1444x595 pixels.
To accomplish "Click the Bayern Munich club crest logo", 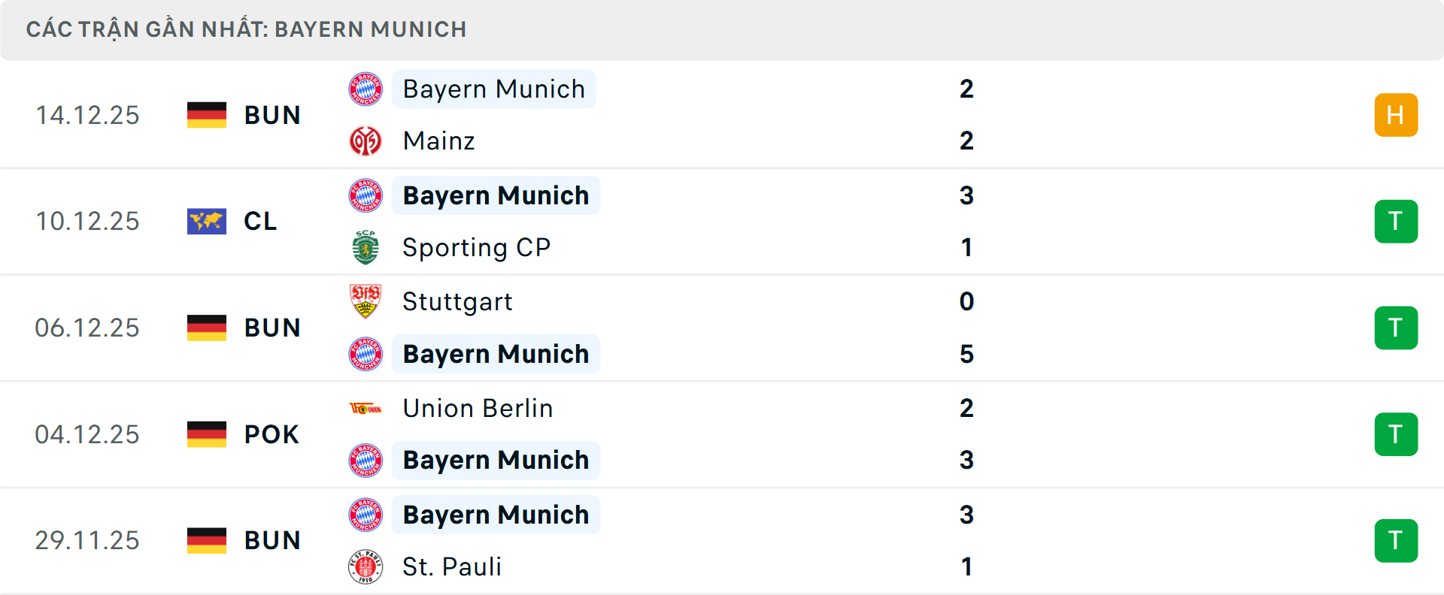I will [x=366, y=89].
